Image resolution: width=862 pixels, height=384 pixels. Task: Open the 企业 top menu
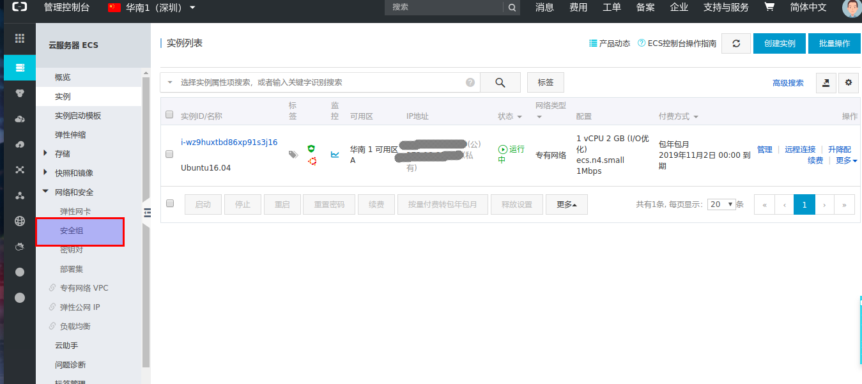click(x=679, y=8)
